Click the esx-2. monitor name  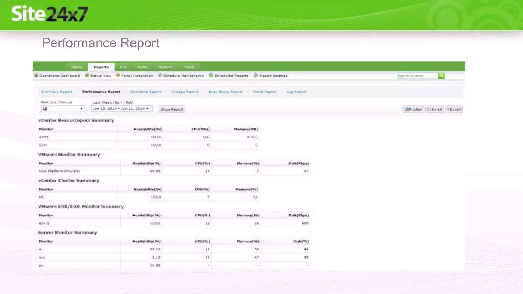click(44, 223)
